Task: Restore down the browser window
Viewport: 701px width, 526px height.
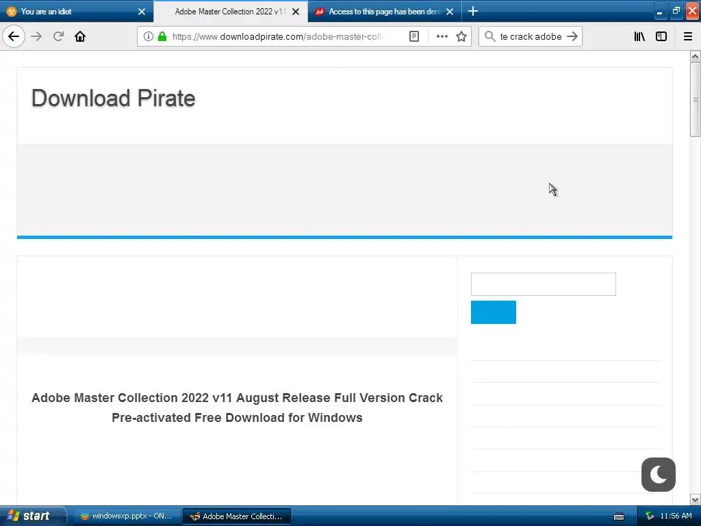Action: coord(676,12)
